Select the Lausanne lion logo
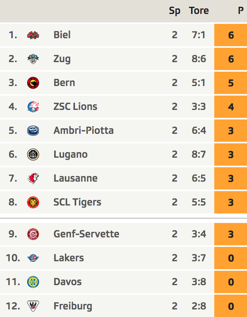Image resolution: width=247 pixels, height=317 pixels. click(33, 178)
